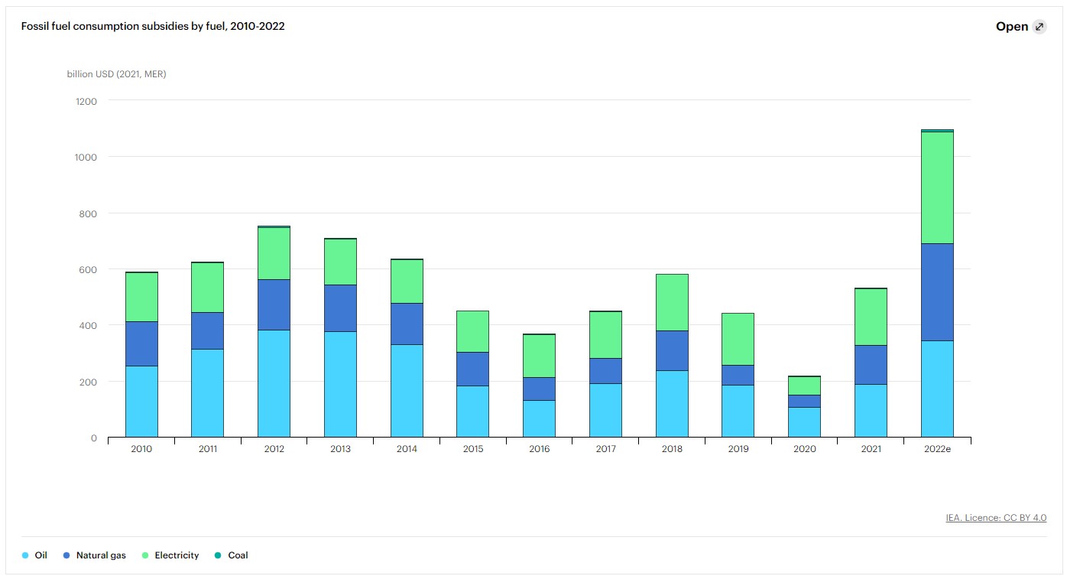This screenshot has height=576, width=1067.
Task: Select the 2014 oil bar segment
Action: [407, 391]
